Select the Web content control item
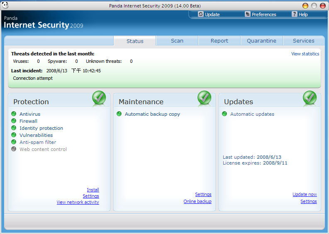Image resolution: width=329 pixels, height=234 pixels. coord(43,149)
